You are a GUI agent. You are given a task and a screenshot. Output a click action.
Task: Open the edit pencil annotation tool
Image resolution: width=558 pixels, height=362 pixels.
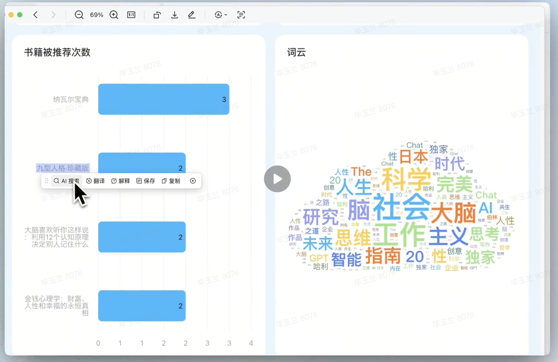[x=192, y=15]
